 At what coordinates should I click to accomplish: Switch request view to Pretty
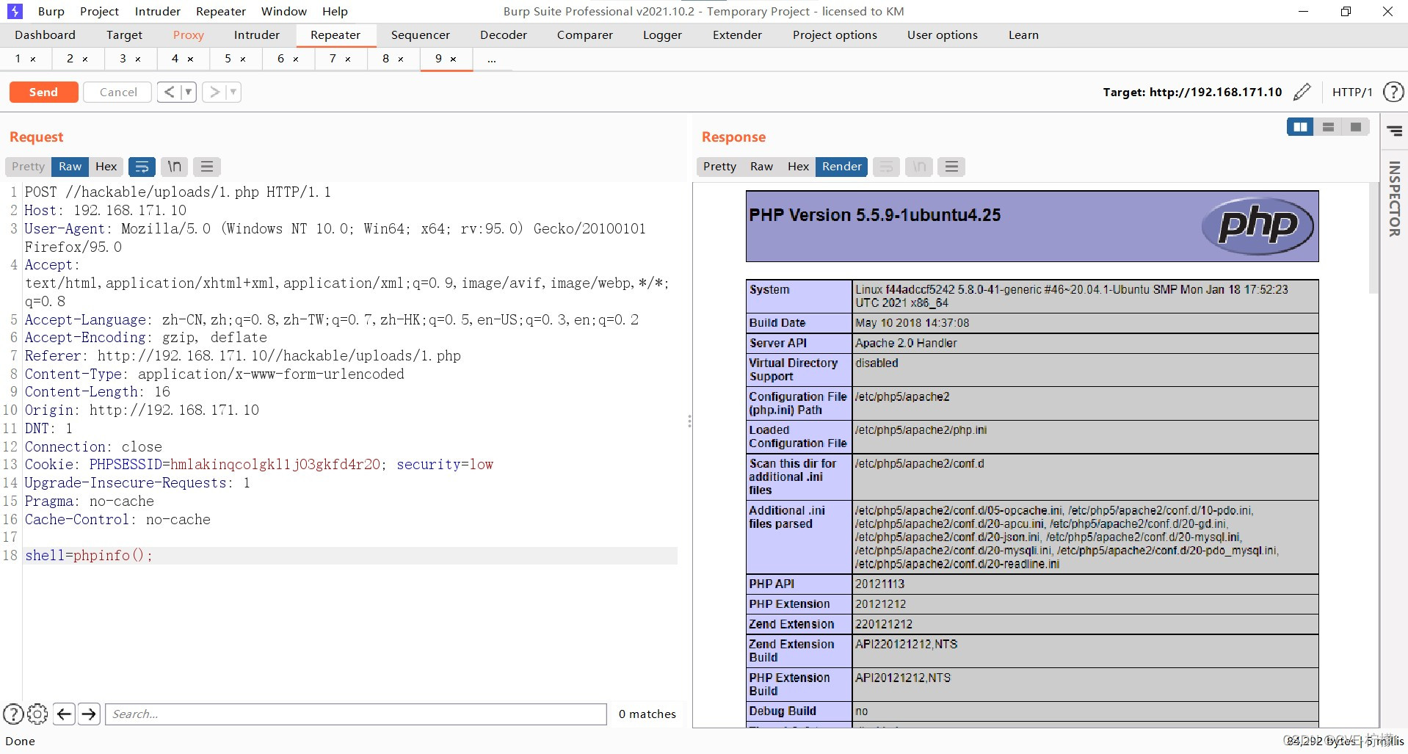click(x=28, y=167)
